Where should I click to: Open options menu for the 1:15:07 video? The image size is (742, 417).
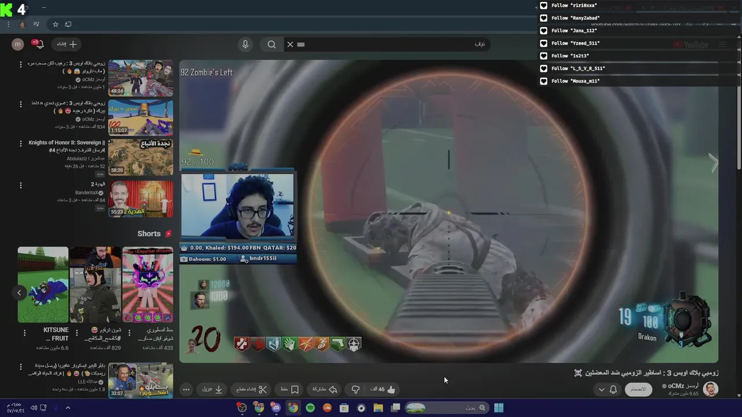(21, 104)
